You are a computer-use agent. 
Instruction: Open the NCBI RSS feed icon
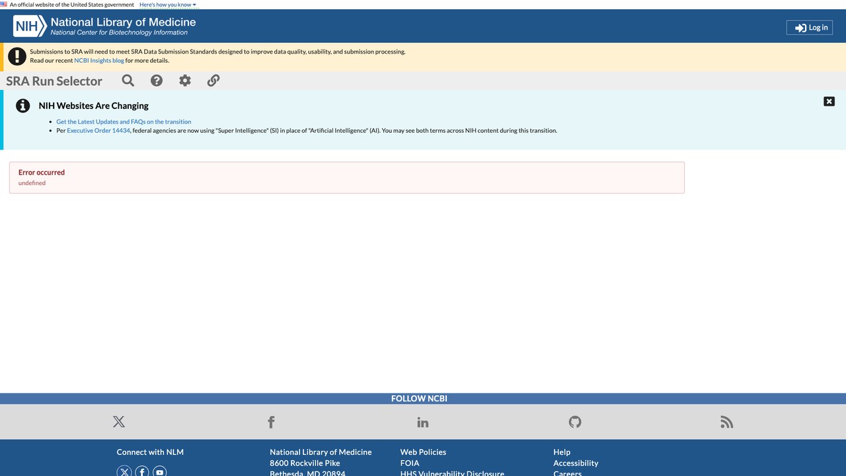tap(727, 422)
